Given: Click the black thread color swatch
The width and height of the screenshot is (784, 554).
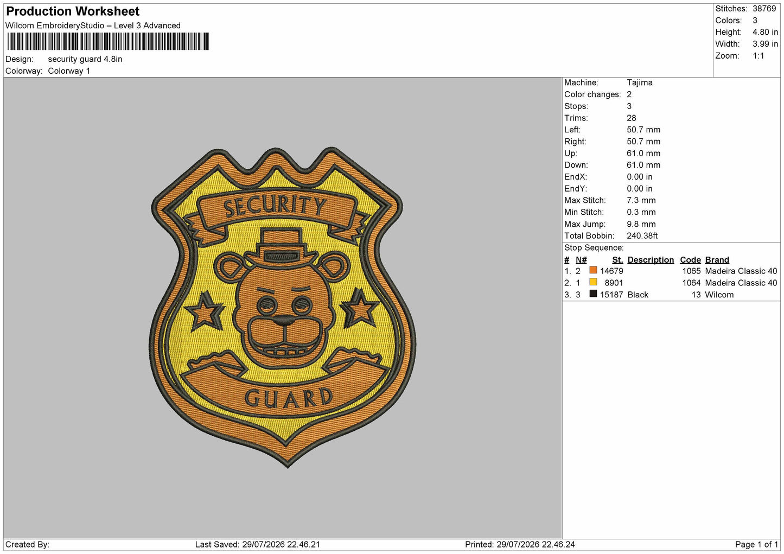Looking at the screenshot, I should [593, 294].
